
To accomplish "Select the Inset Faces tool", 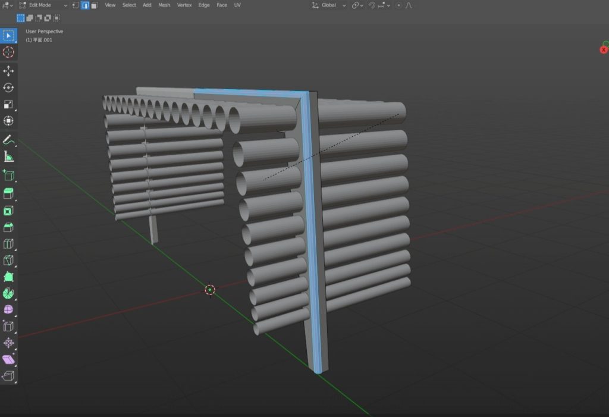I will 8,211.
